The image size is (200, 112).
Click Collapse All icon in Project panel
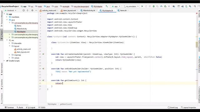pos(27,10)
